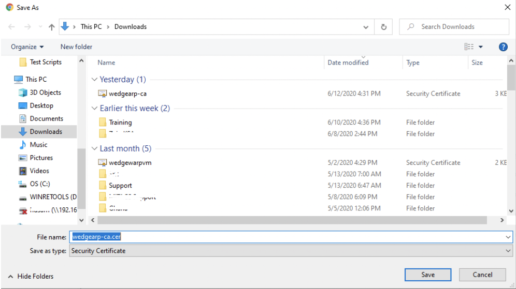Viewport: 516px width, 289px height.
Task: Collapse the Last month group
Action: 94,149
